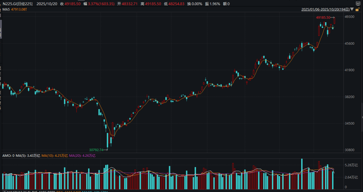Toggle the orange padlock lock icon

pos(357,9)
